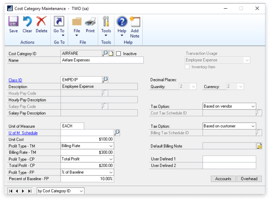Click the Total Profit - CP field
The height and width of the screenshot is (200, 270).
click(x=87, y=165)
